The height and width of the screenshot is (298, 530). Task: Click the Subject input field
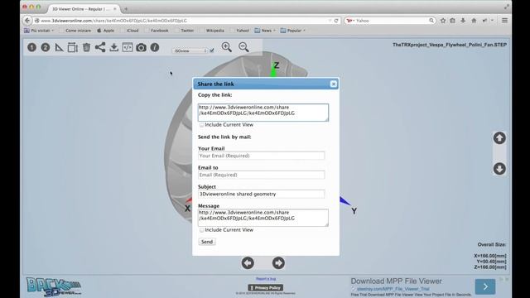(x=262, y=194)
